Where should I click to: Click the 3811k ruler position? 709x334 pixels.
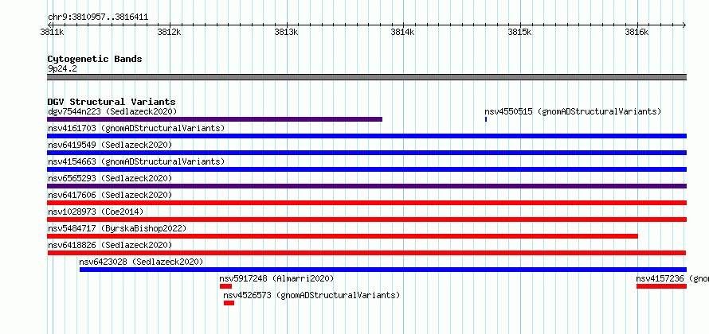52,33
